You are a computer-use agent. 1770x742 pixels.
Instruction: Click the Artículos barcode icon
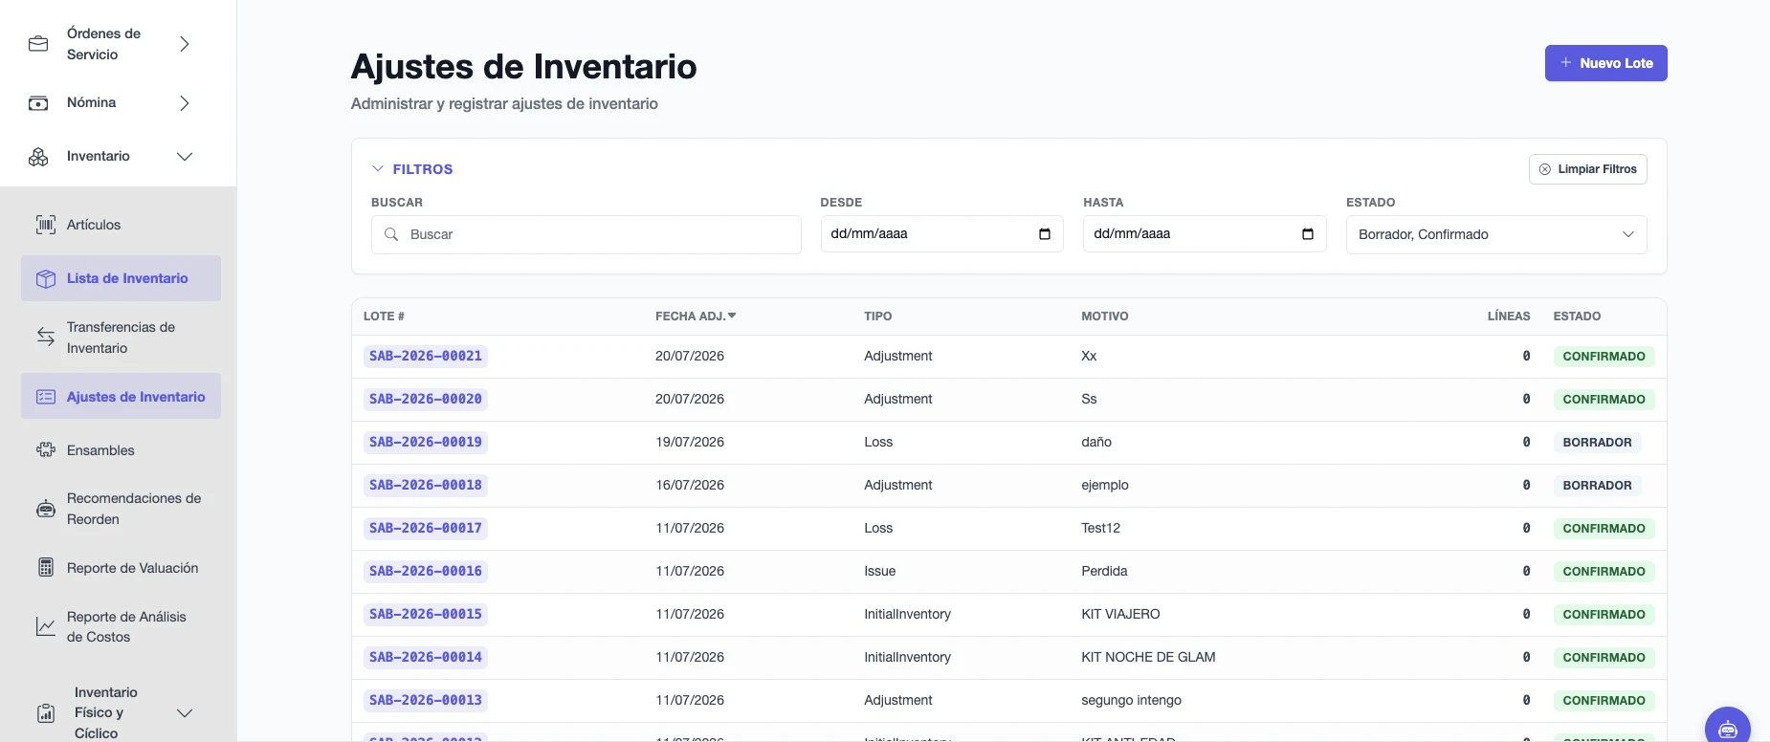point(46,225)
